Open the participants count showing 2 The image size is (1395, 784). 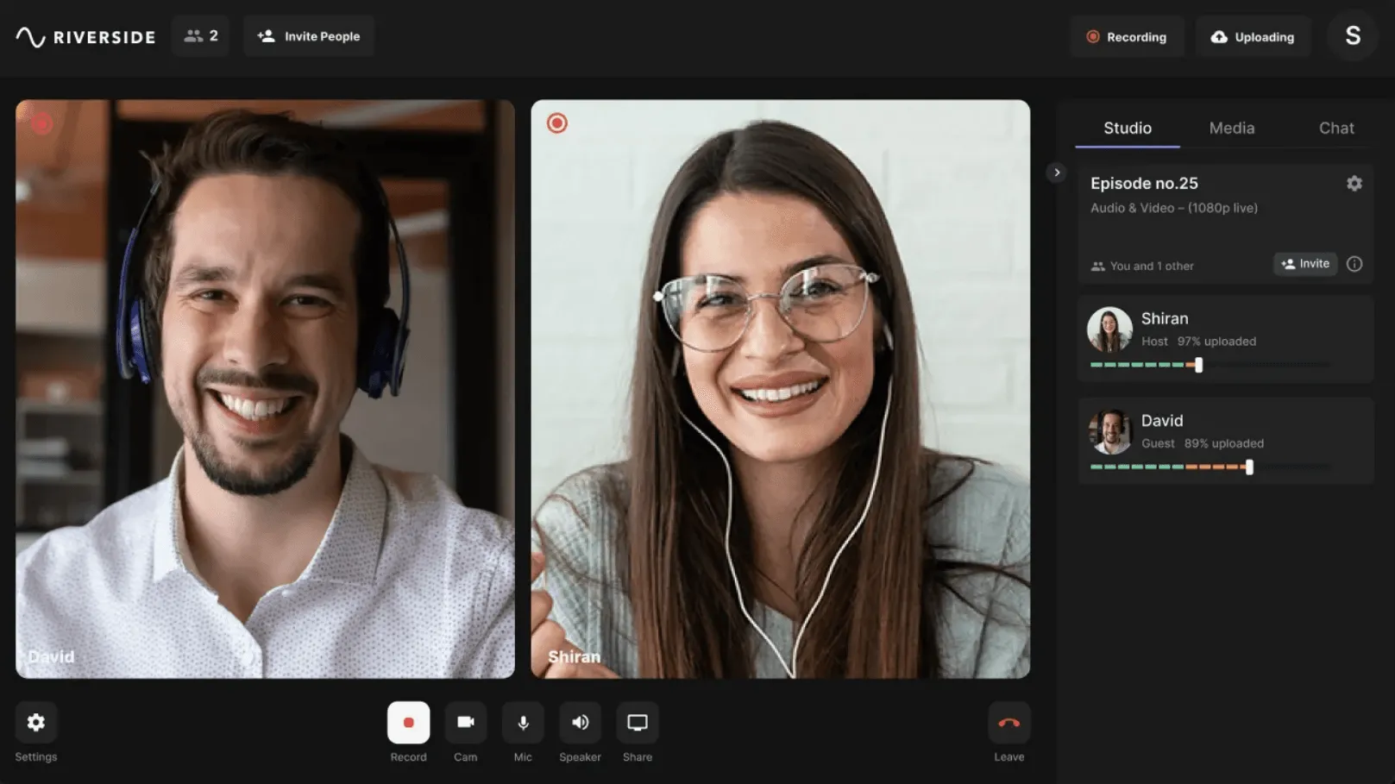pos(200,36)
